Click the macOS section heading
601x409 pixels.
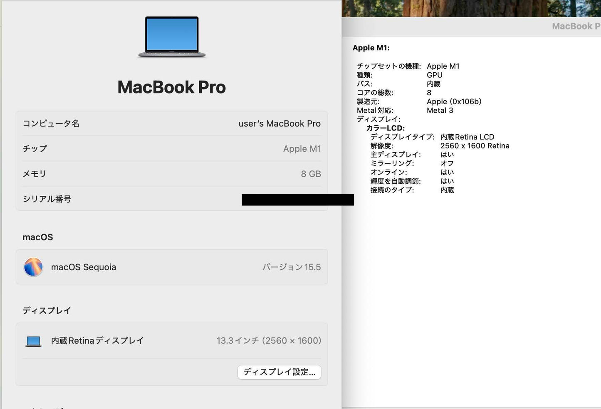point(38,237)
